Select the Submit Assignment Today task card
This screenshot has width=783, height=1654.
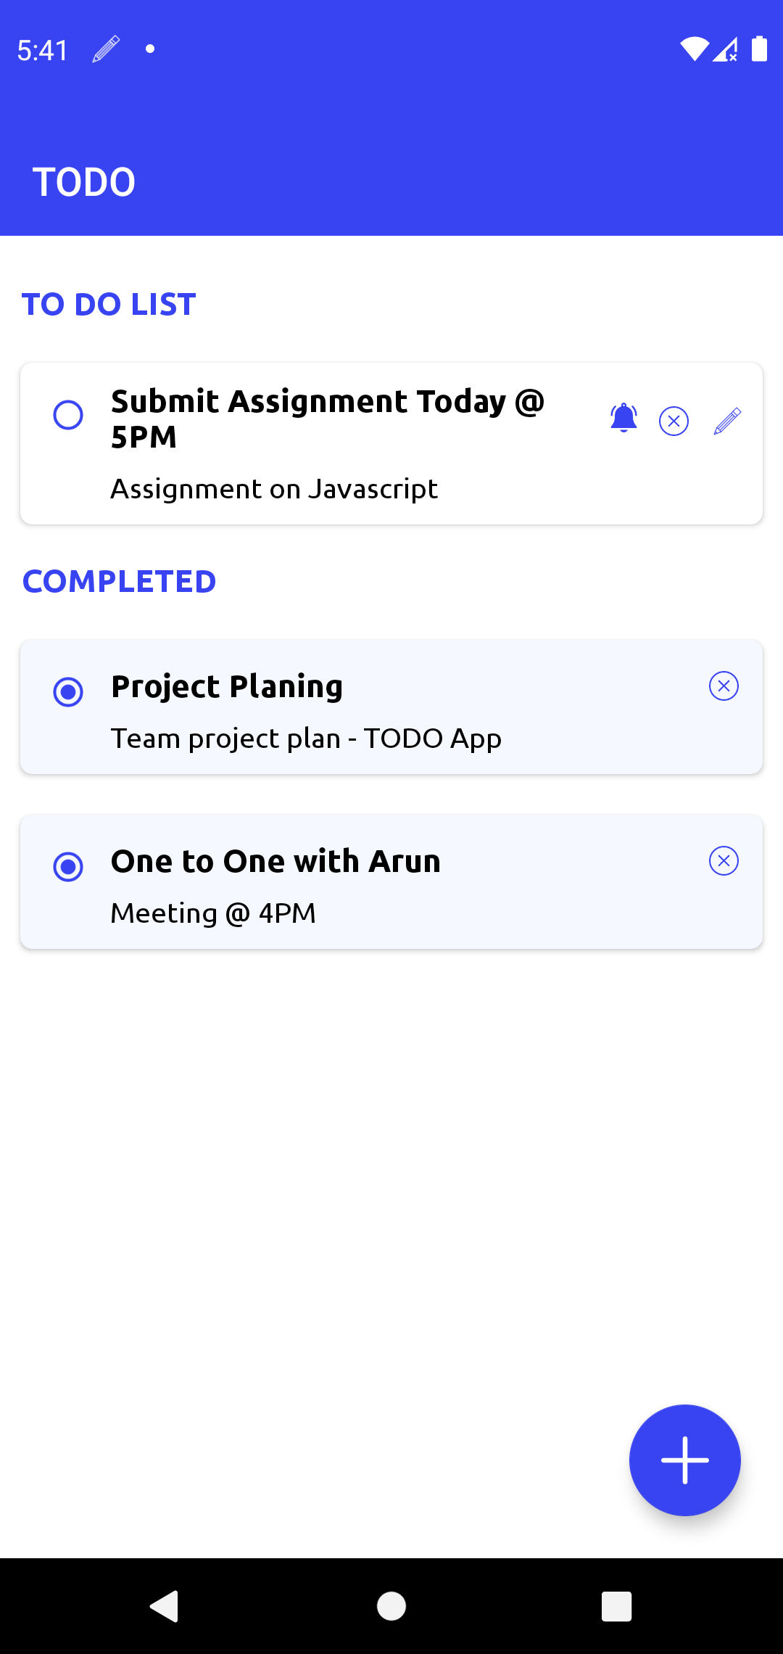tap(326, 443)
